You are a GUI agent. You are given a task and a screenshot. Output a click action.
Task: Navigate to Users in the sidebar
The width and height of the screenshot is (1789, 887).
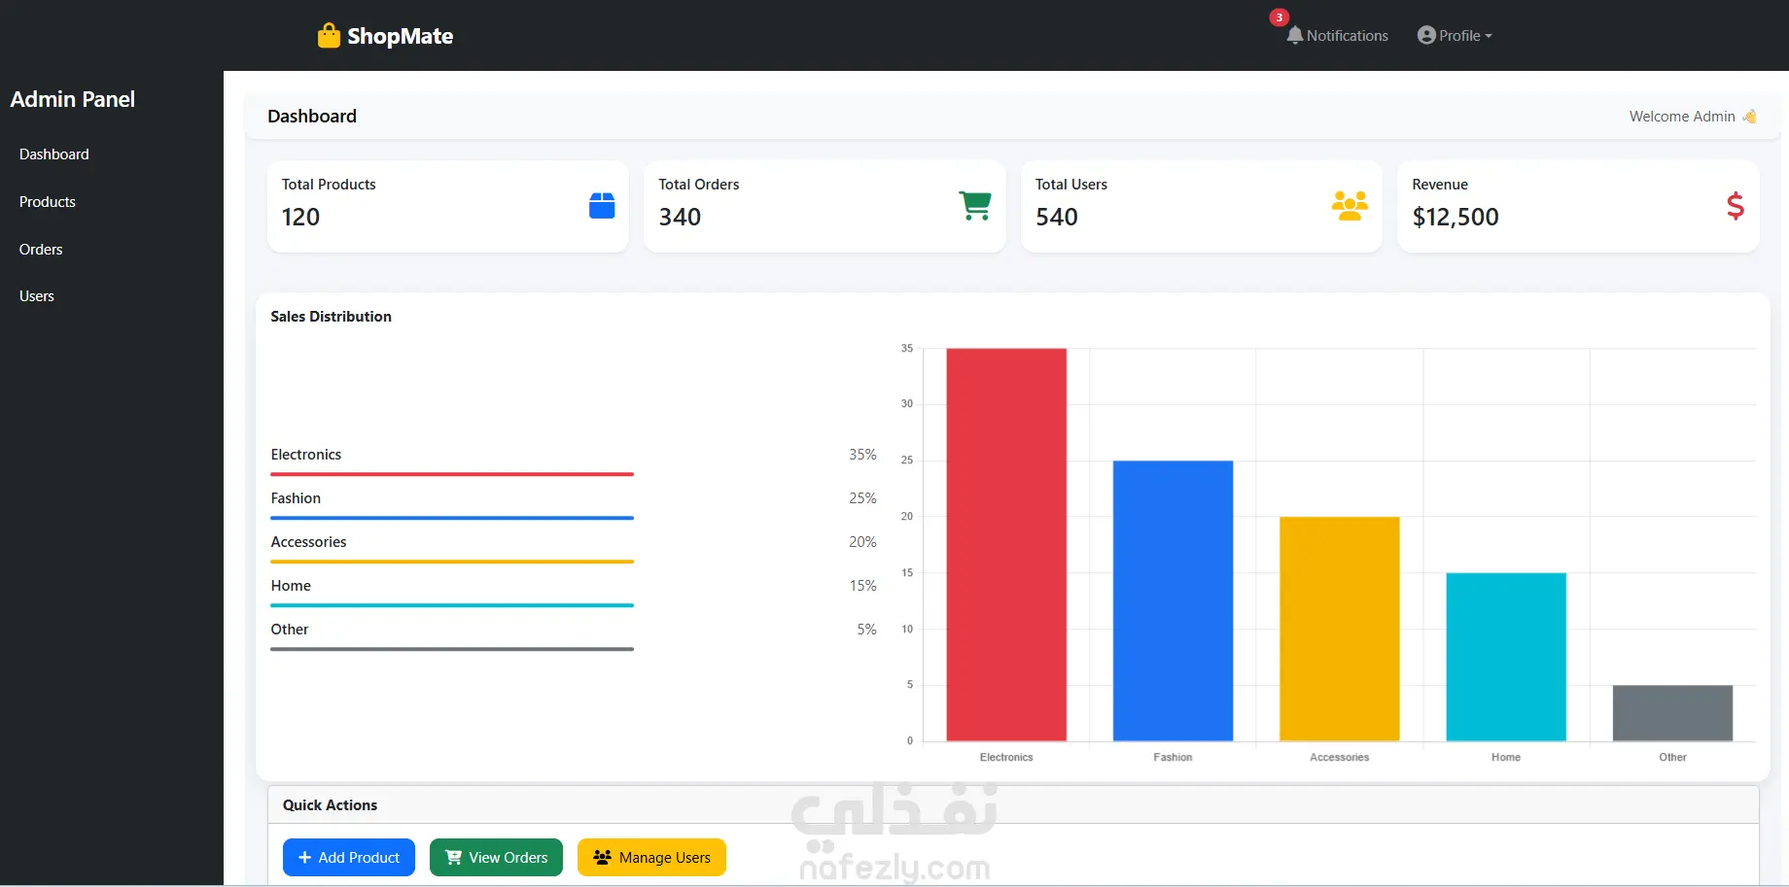click(x=37, y=296)
